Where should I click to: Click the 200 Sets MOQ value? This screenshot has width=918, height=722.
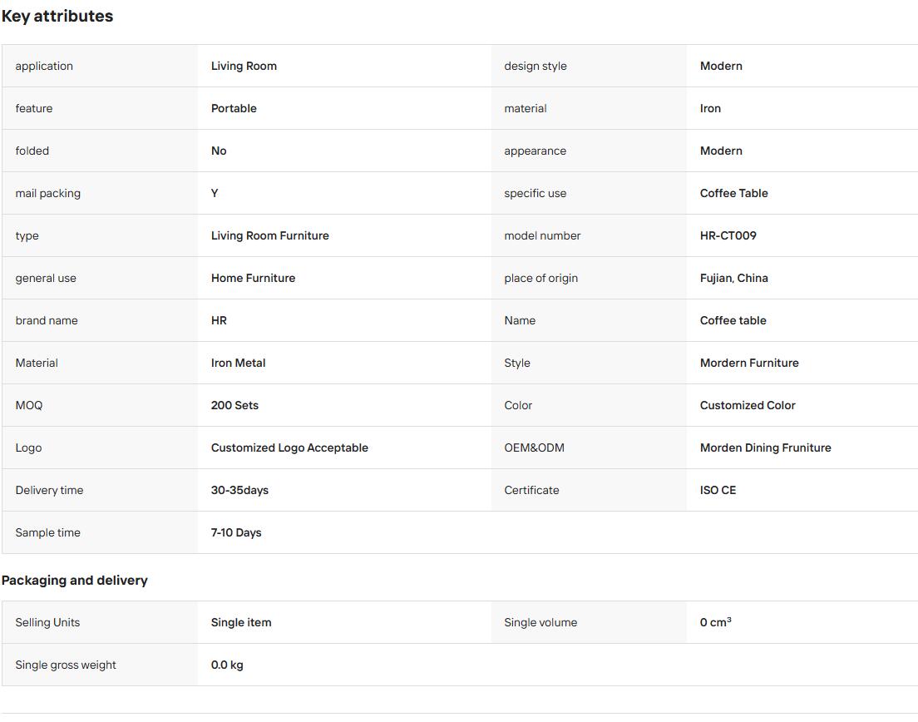pyautogui.click(x=234, y=405)
